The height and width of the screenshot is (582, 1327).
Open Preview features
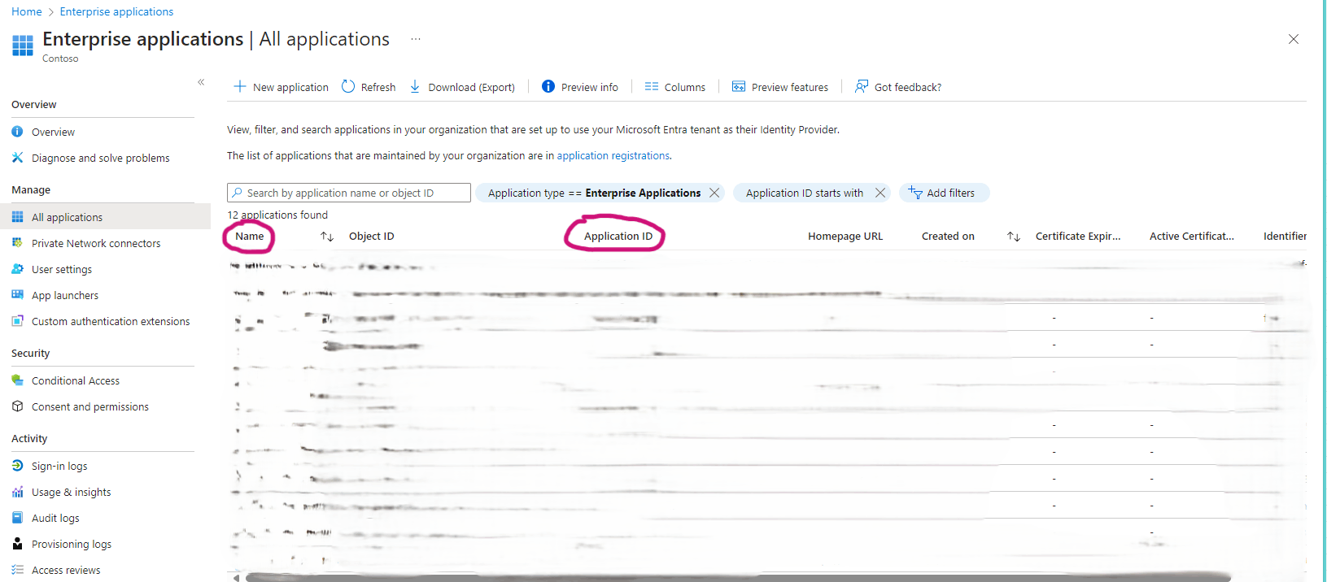[x=780, y=87]
